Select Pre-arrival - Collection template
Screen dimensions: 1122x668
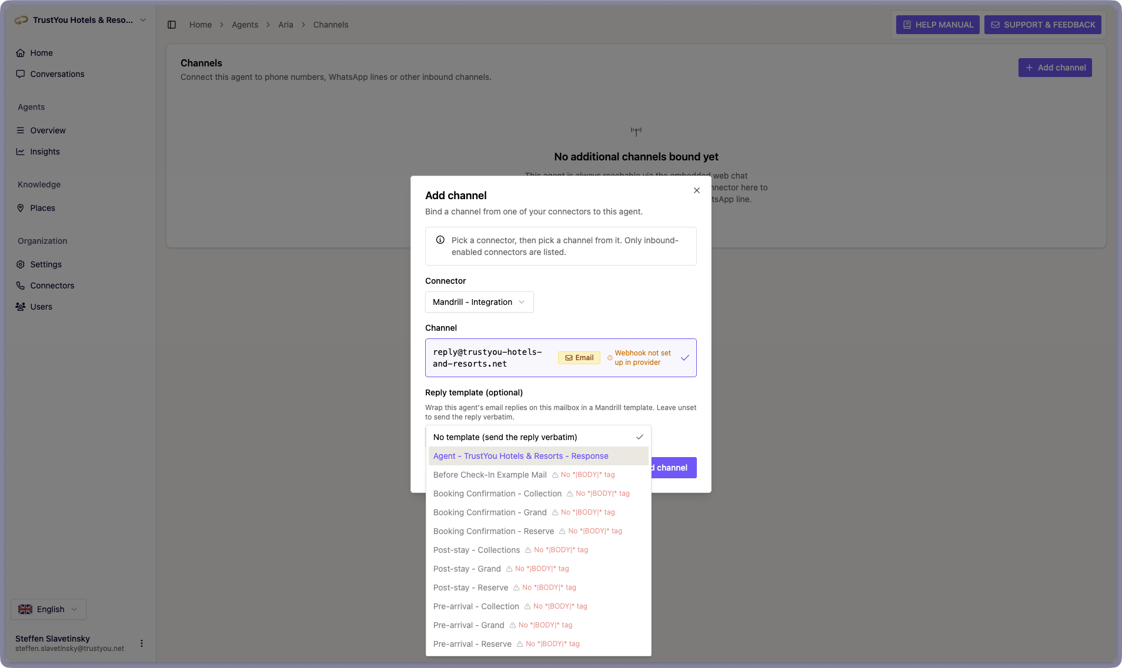(538, 606)
